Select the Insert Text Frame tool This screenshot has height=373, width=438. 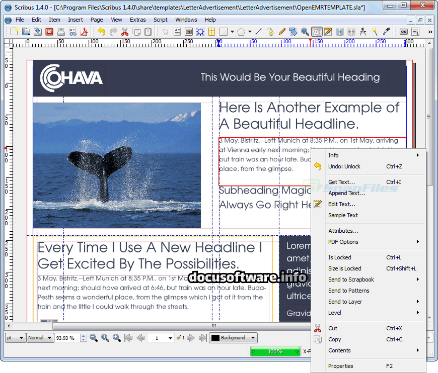point(177,32)
